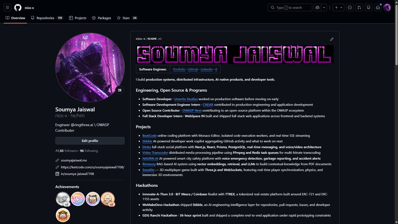The height and width of the screenshot is (224, 398).
Task: Open the Swodito project link
Action: pyautogui.click(x=148, y=170)
